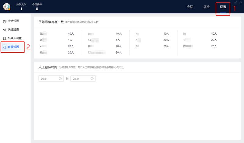Click the expand-window arrows icon at top right

[235, 2]
